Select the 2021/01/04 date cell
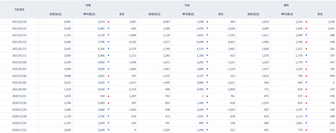 tap(19, 89)
